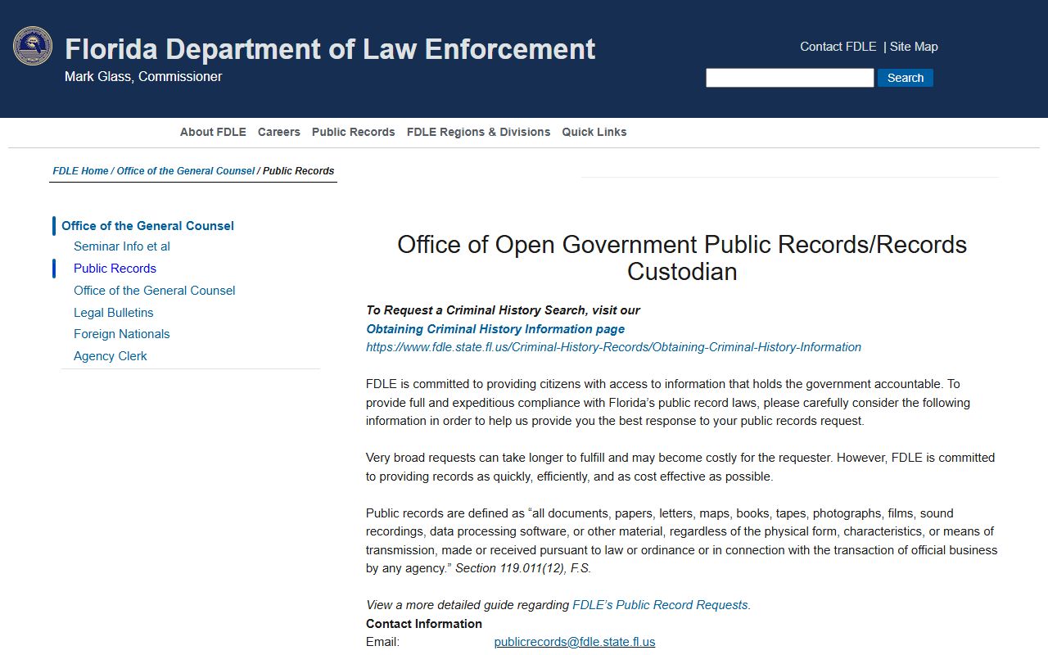Open indented Office of the General Counsel sidebar link
Viewport: 1048px width, 655px height.
[154, 291]
